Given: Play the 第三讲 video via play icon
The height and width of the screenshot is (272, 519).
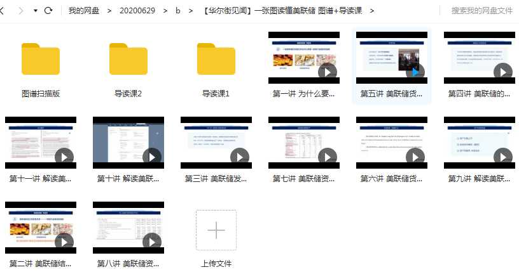Looking at the screenshot, I should pos(240,157).
